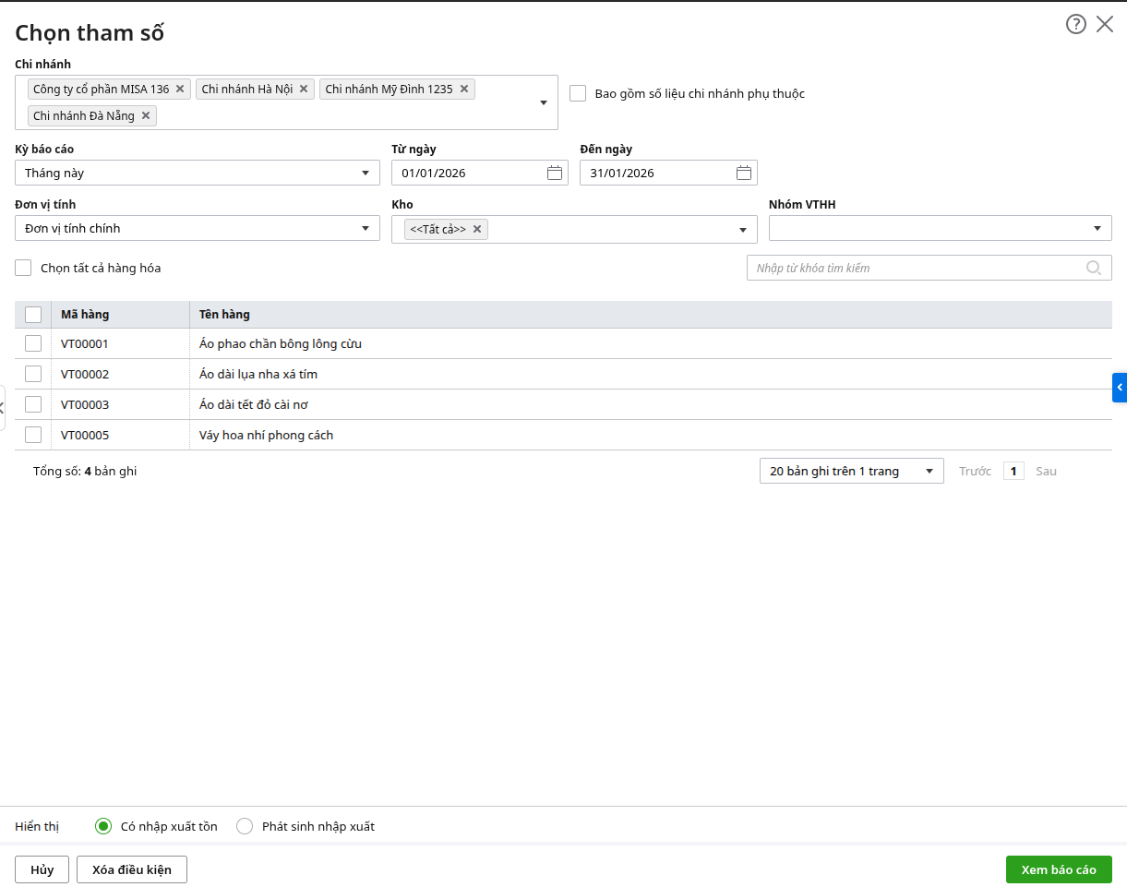Change the records per page dropdown
This screenshot has width=1127, height=887.
coord(851,471)
